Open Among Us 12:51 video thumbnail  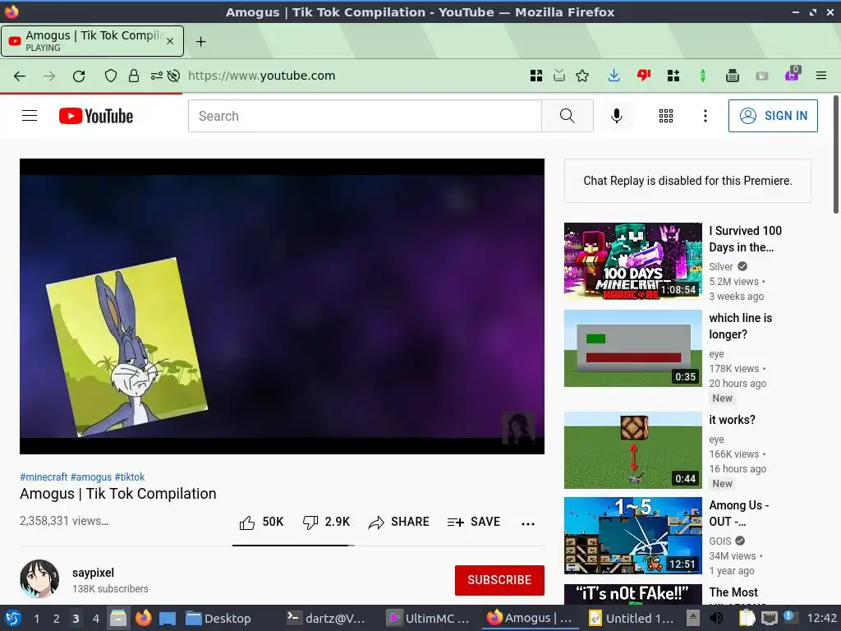coord(633,536)
